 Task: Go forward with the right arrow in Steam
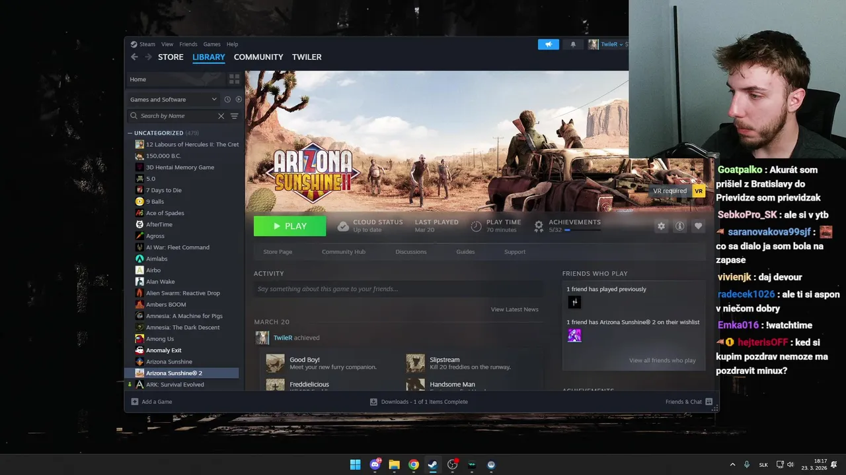(x=149, y=57)
